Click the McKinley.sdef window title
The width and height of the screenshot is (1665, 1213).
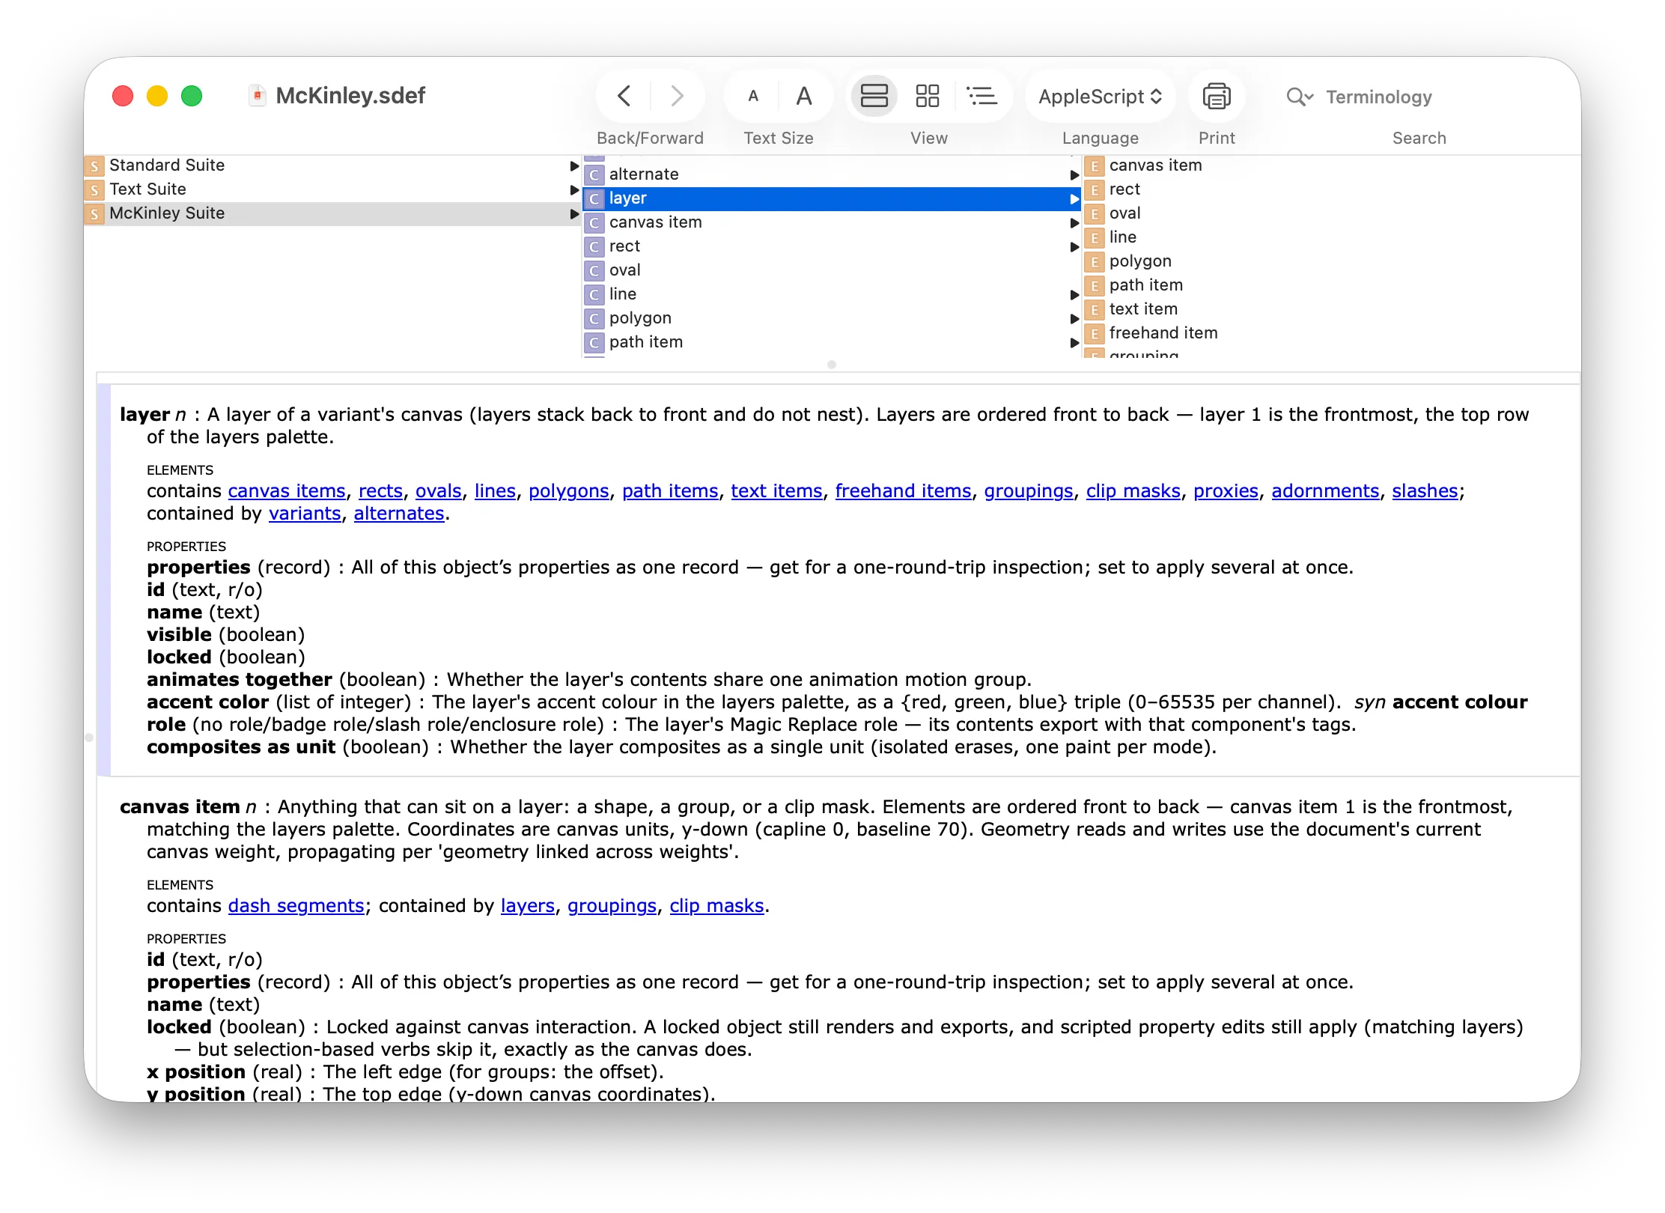(350, 96)
